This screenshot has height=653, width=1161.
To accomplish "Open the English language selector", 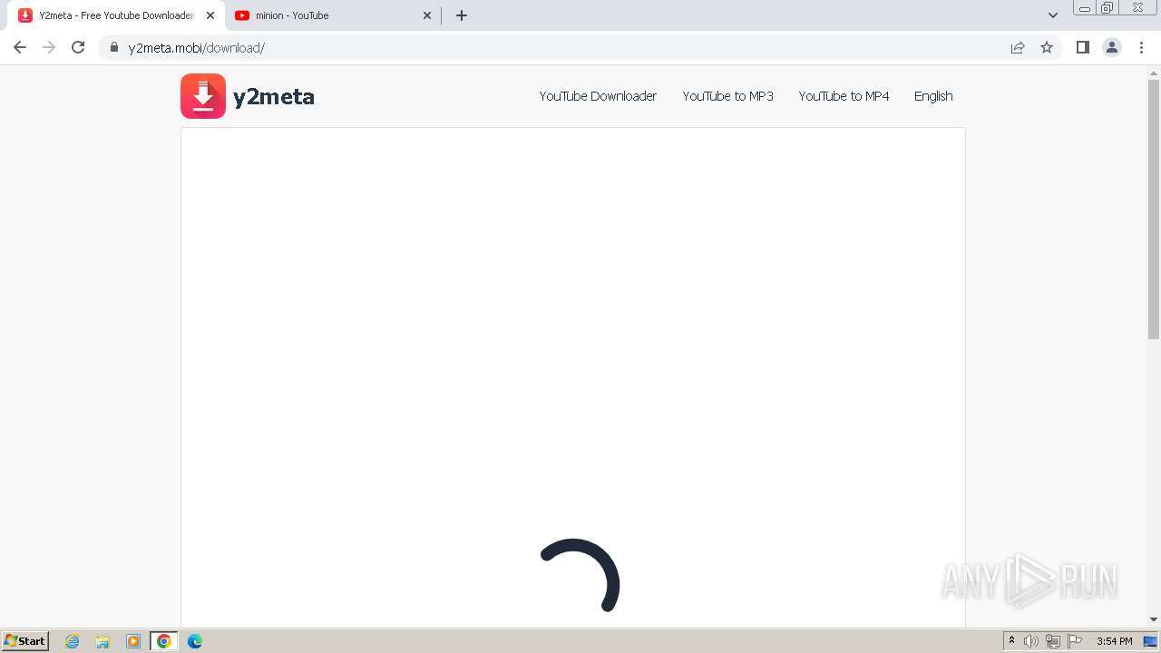I will [x=933, y=96].
